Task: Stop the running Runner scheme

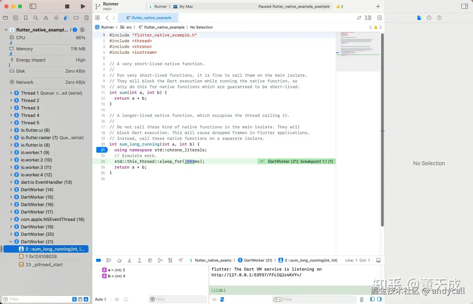Action: click(x=67, y=6)
